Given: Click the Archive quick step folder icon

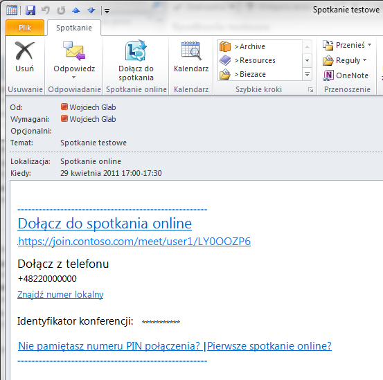Looking at the screenshot, I should 225,46.
